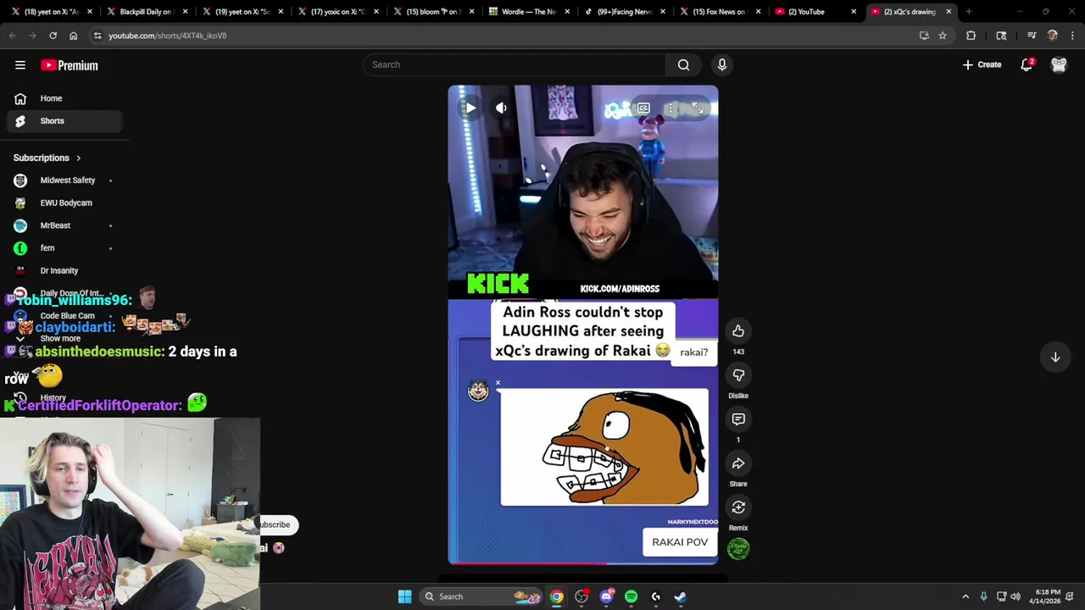
Task: Open the YouTube hamburger guide menu
Action: point(20,65)
